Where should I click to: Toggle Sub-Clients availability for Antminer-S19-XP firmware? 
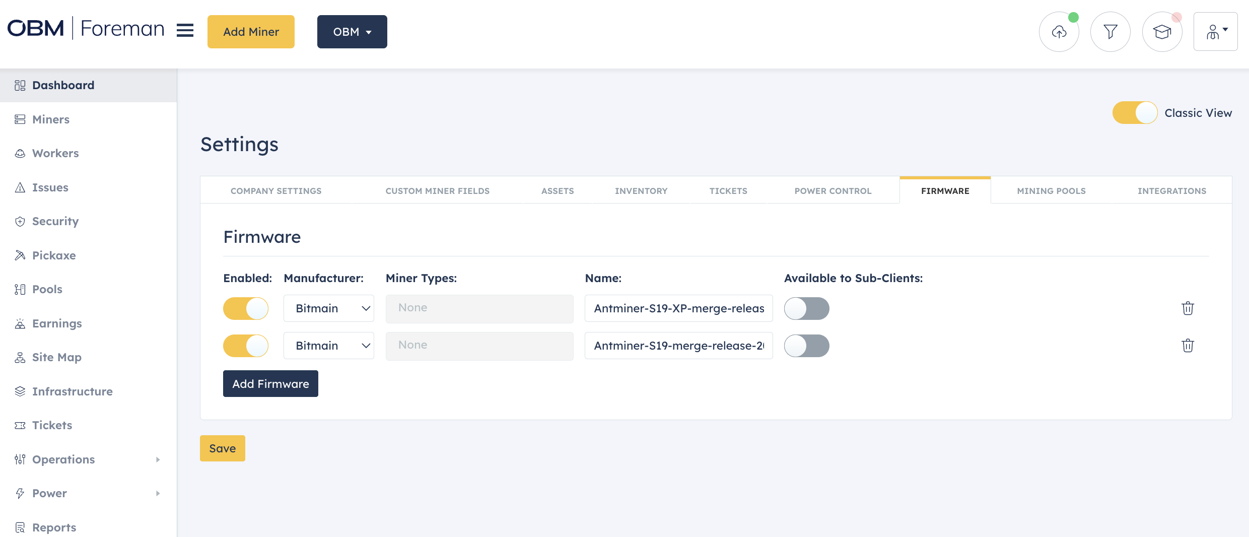pyautogui.click(x=806, y=308)
